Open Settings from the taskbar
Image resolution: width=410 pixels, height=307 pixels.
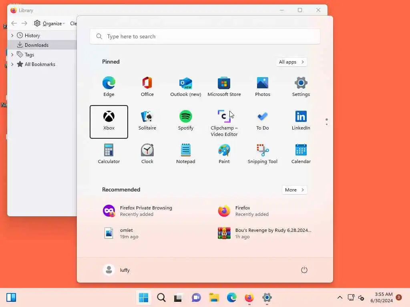coord(267,297)
